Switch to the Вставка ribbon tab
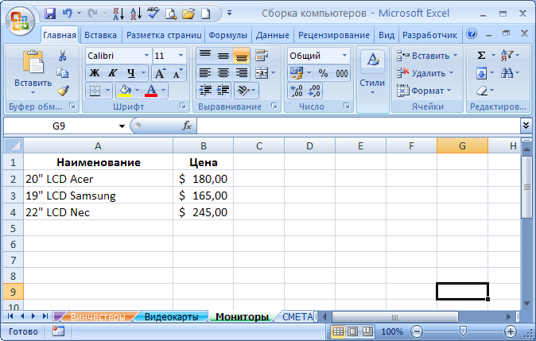This screenshot has width=536, height=341. pyautogui.click(x=100, y=35)
